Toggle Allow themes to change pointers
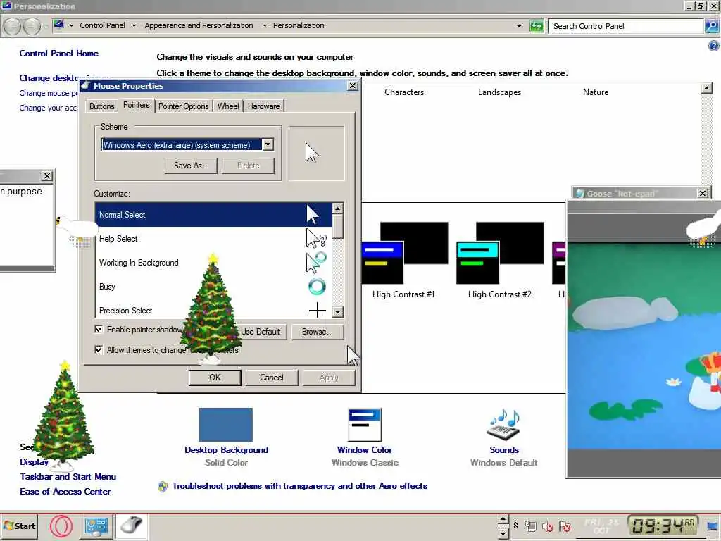This screenshot has width=721, height=541. click(x=99, y=349)
